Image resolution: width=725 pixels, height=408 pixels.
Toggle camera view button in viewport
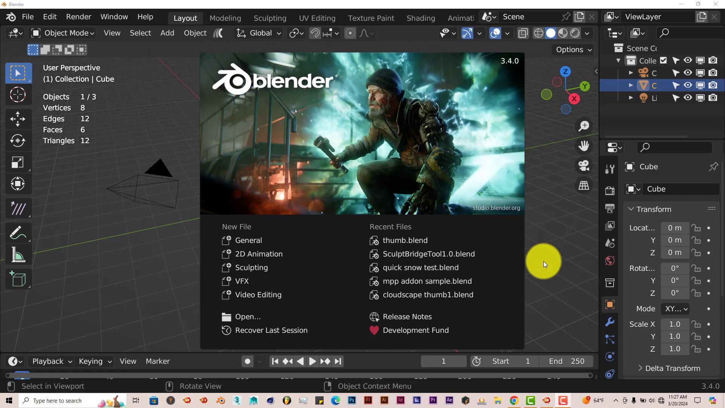[584, 165]
